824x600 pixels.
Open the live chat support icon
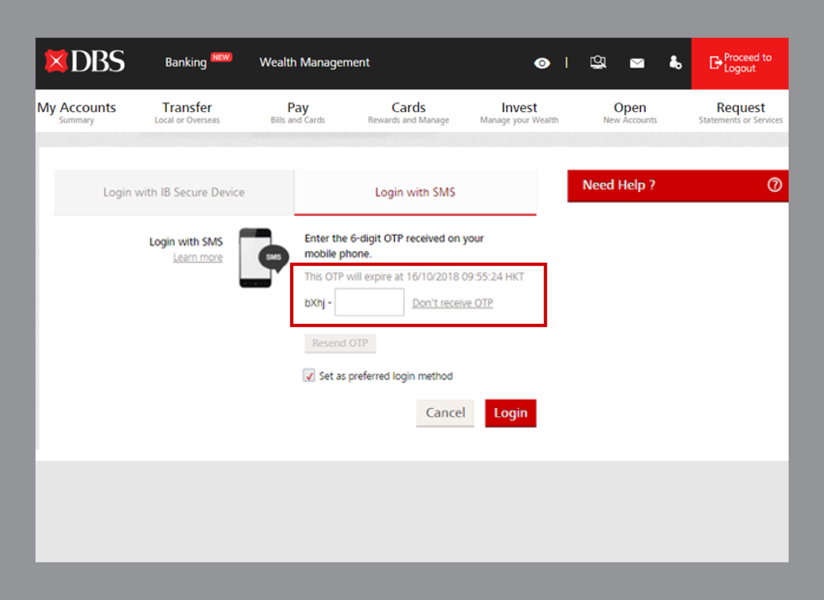[x=598, y=63]
